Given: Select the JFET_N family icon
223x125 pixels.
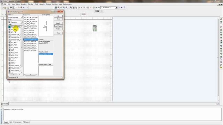Looking at the screenshot, I should (x=9, y=60).
